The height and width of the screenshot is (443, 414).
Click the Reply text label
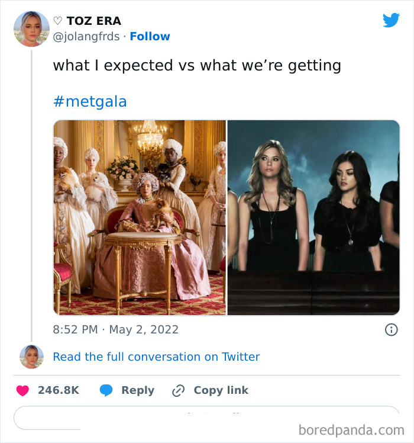pos(137,390)
